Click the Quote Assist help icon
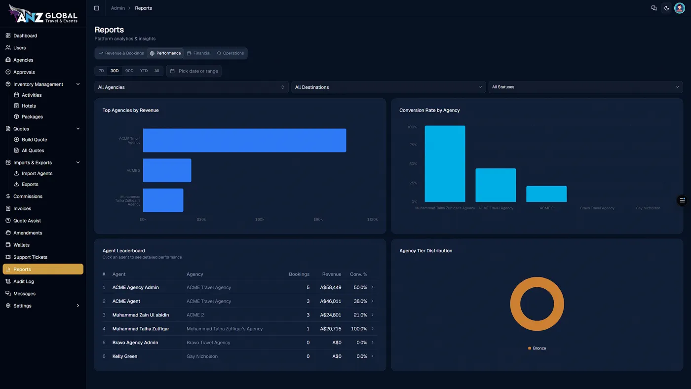 (8, 221)
